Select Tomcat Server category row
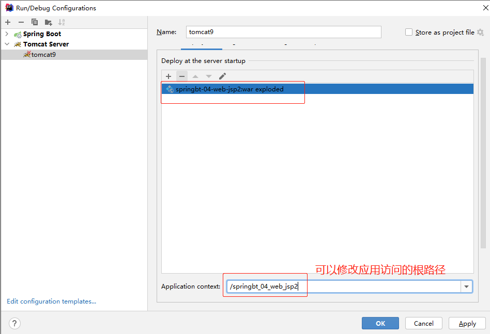 [x=74, y=44]
